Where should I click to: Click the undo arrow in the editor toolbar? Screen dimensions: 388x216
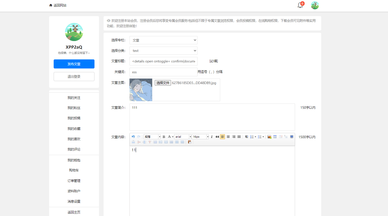click(133, 137)
